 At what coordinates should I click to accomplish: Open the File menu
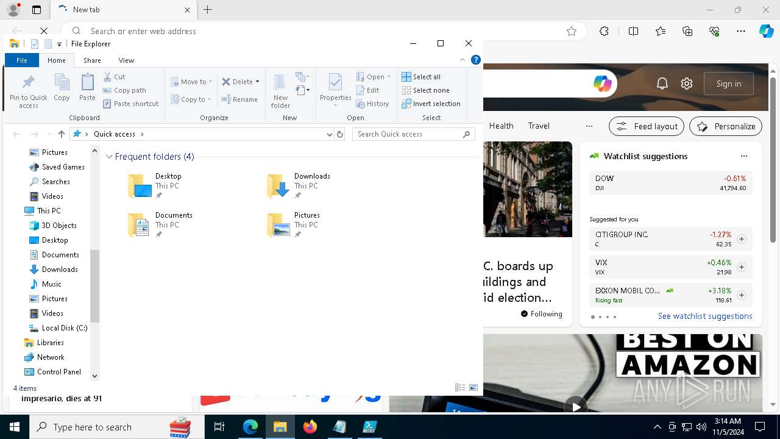[x=22, y=60]
